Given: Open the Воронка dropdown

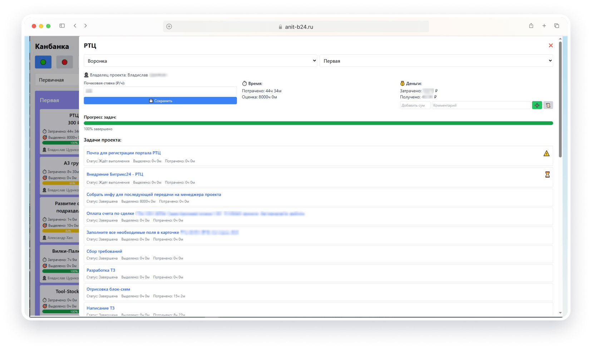Looking at the screenshot, I should tap(201, 61).
